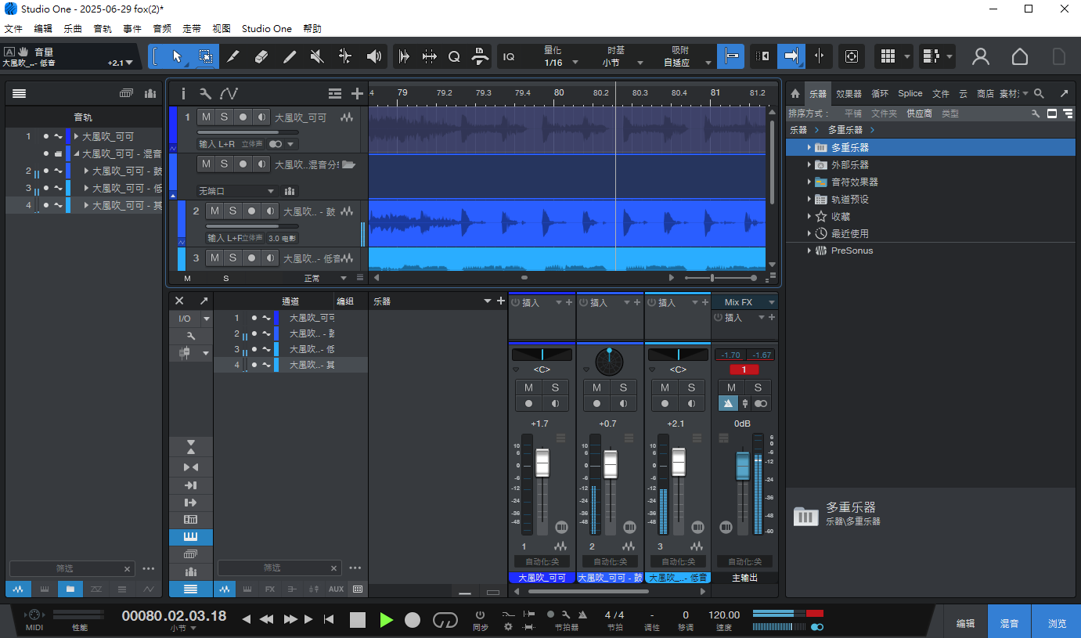
Task: Record-arm track 3 in the arrangement
Action: coord(251,258)
